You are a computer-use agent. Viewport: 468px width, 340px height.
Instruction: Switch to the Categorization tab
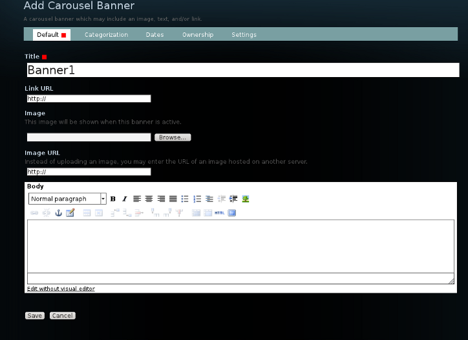tap(106, 35)
